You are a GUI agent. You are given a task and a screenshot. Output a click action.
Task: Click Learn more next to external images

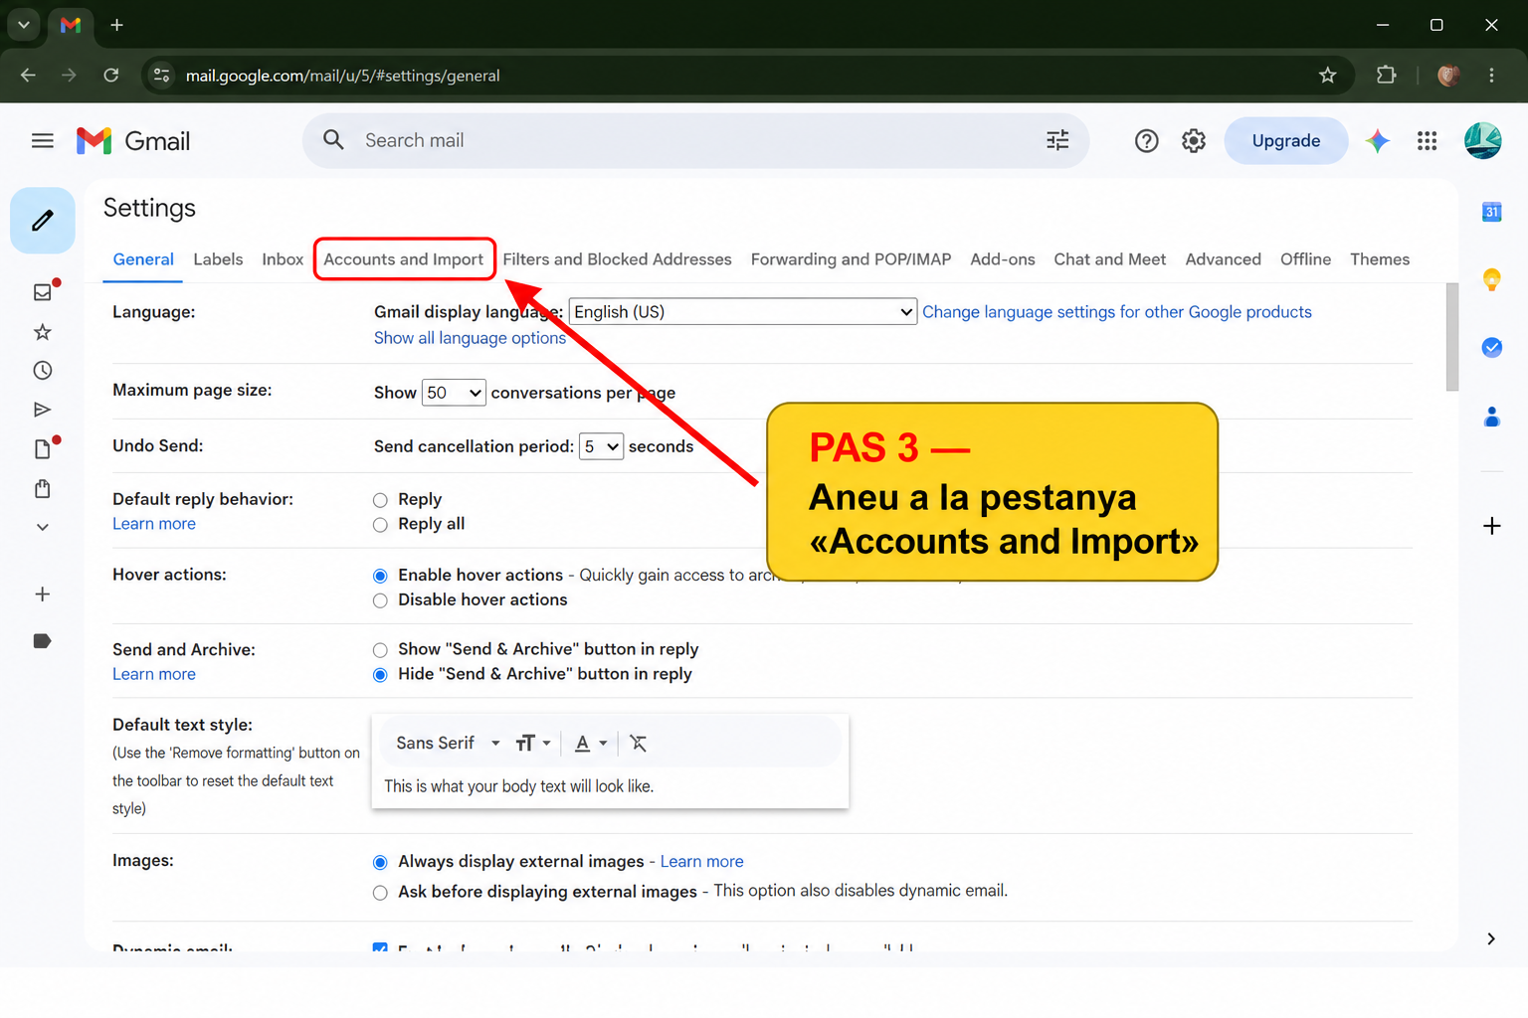(x=702, y=862)
